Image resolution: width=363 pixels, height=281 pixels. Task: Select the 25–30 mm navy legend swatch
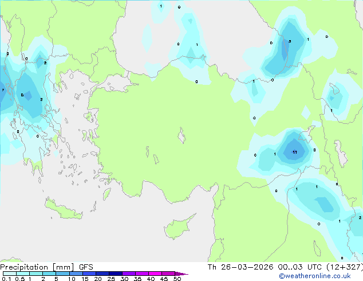click(x=116, y=274)
